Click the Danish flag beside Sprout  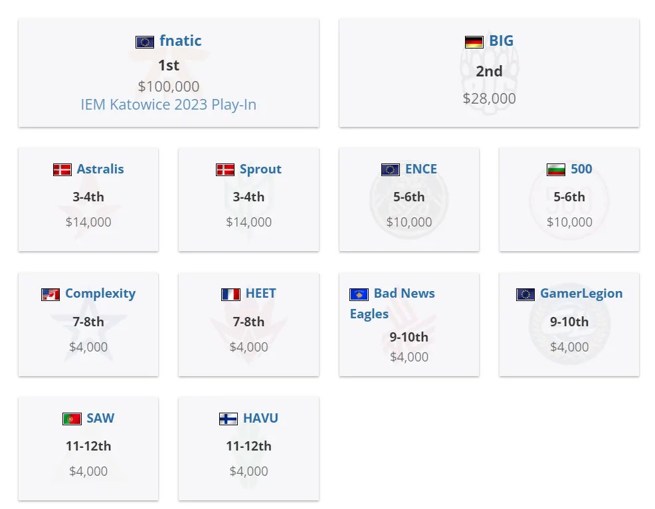(225, 169)
